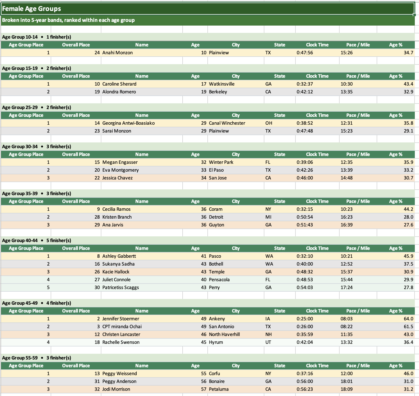The width and height of the screenshot is (419, 396).
Task: Click the Berkeley city cell
Action: pos(218,92)
